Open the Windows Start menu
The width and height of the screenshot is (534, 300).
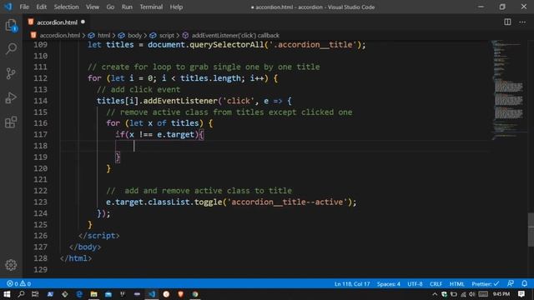7,294
